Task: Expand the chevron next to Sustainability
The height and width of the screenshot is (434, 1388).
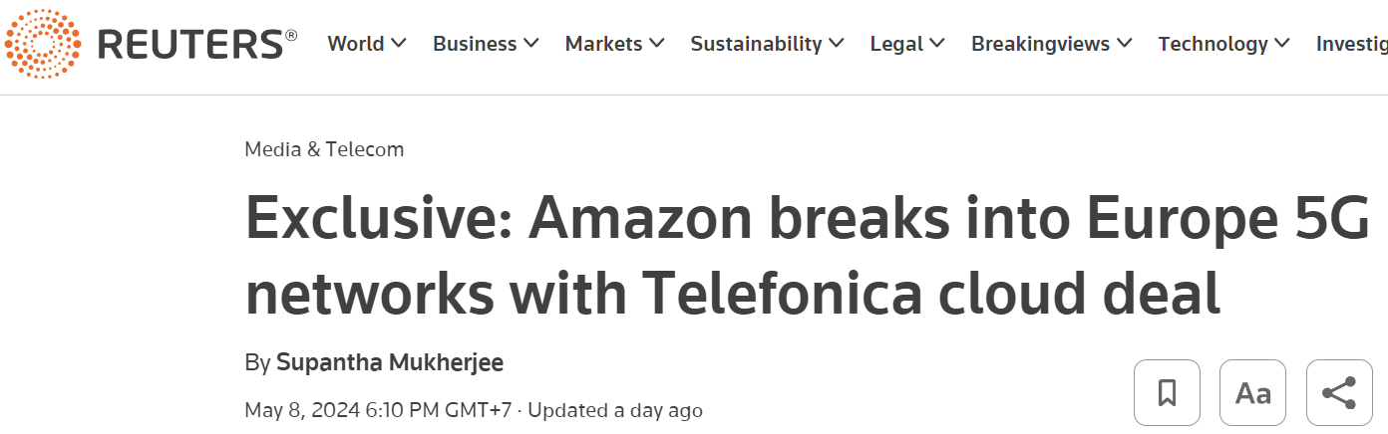Action: click(x=836, y=44)
